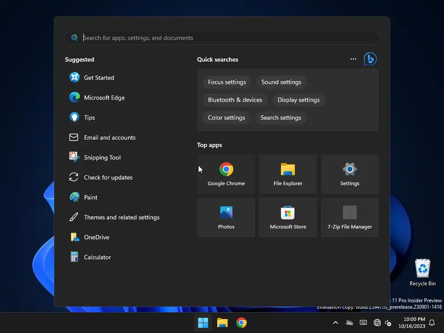444x333 pixels.
Task: Select the Recycle Bin desktop icon
Action: pyautogui.click(x=422, y=272)
